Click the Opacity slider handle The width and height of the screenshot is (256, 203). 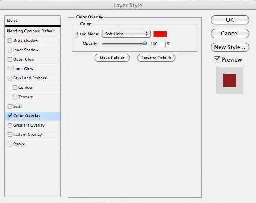click(x=145, y=43)
